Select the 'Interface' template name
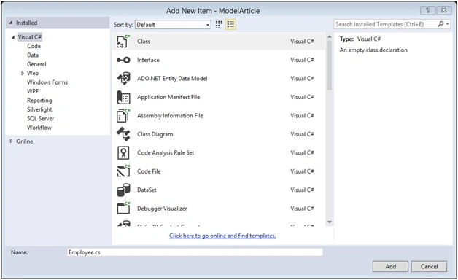The width and height of the screenshot is (458, 280). pos(148,60)
